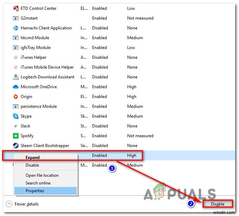
Task: Click the Origin app icon
Action: pos(16,97)
